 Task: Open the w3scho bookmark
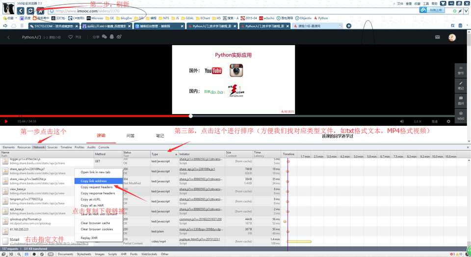coord(267,18)
